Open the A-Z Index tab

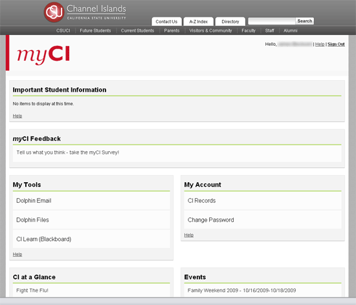pos(199,21)
